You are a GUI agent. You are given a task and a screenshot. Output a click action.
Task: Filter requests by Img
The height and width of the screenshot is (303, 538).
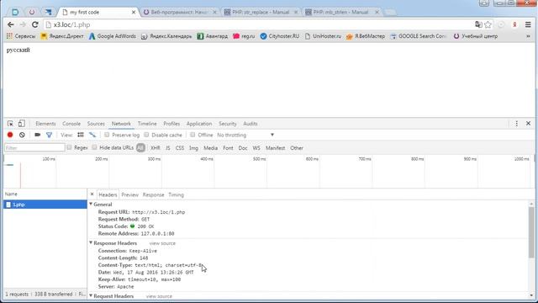[193, 148]
